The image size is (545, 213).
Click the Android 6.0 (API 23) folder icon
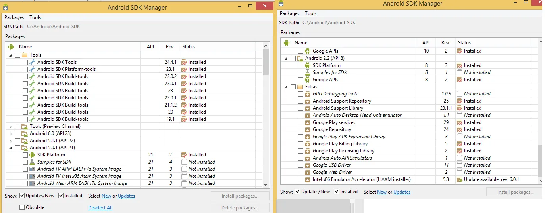click(x=25, y=133)
